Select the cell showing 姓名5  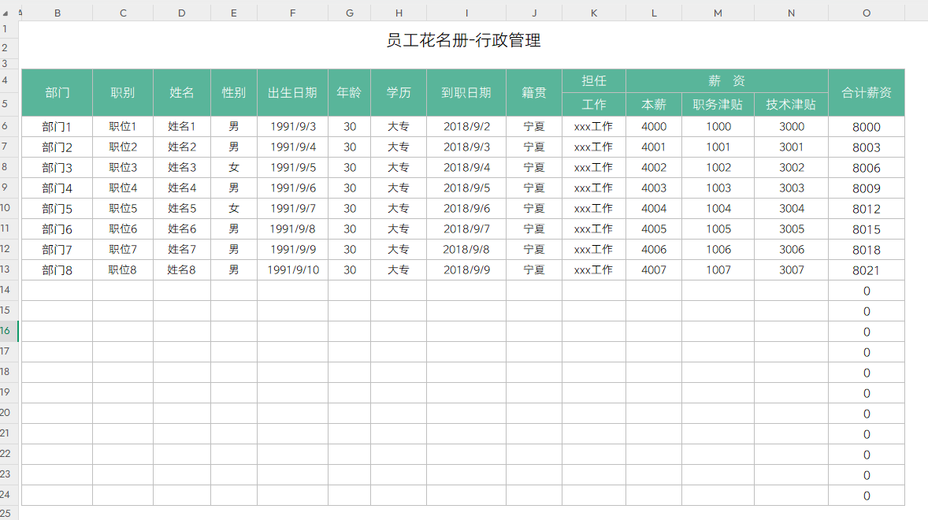[x=181, y=208]
